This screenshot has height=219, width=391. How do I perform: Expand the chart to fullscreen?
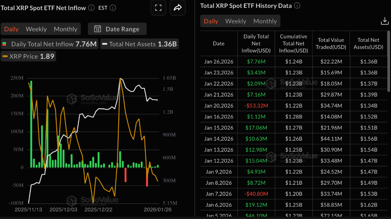point(158,8)
